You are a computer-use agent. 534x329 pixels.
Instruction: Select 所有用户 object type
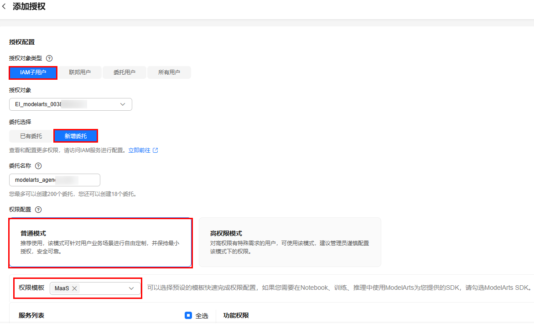click(x=169, y=72)
